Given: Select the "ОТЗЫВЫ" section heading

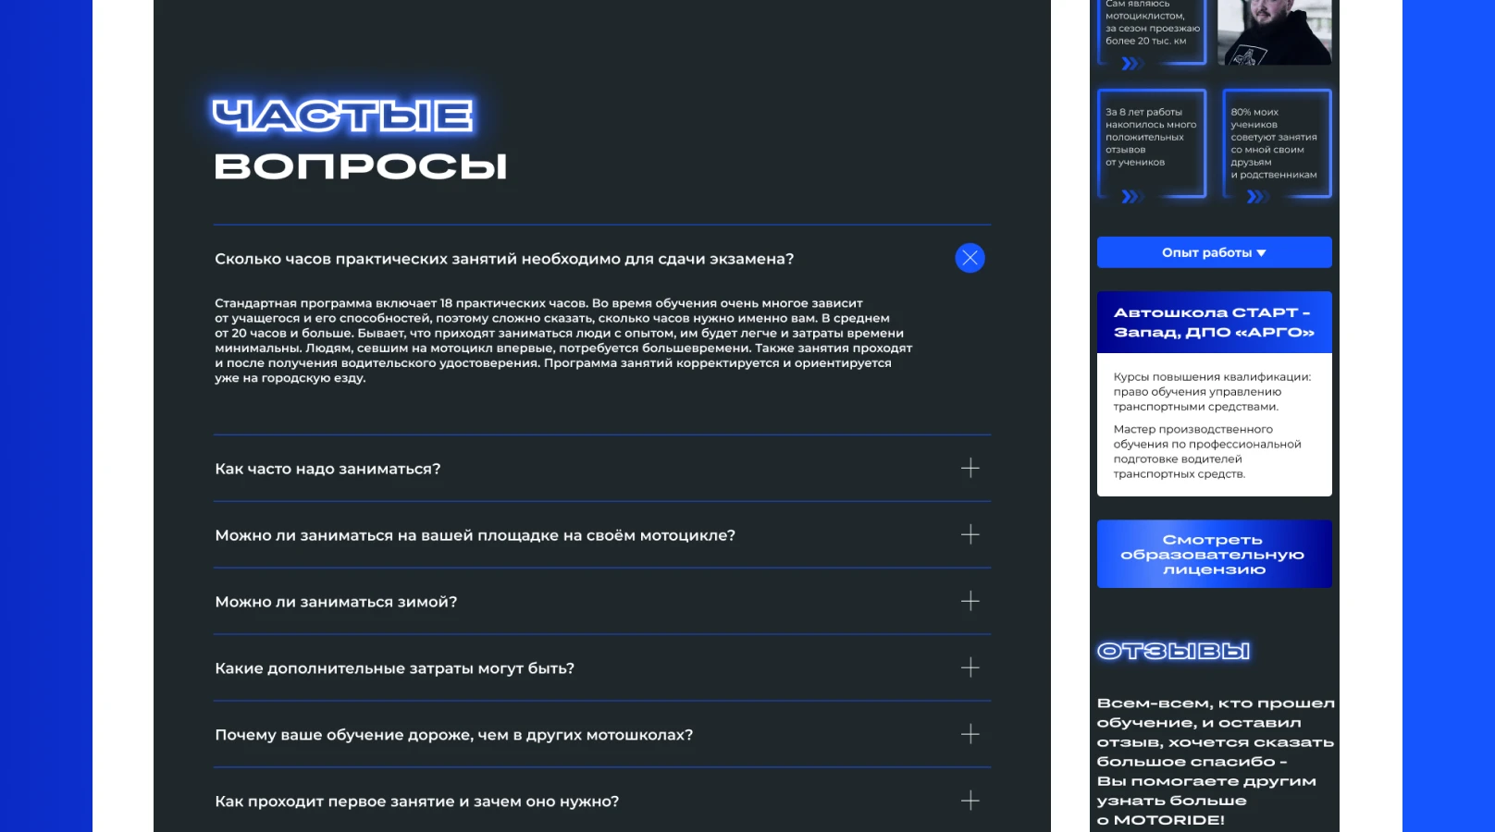Looking at the screenshot, I should tap(1173, 650).
